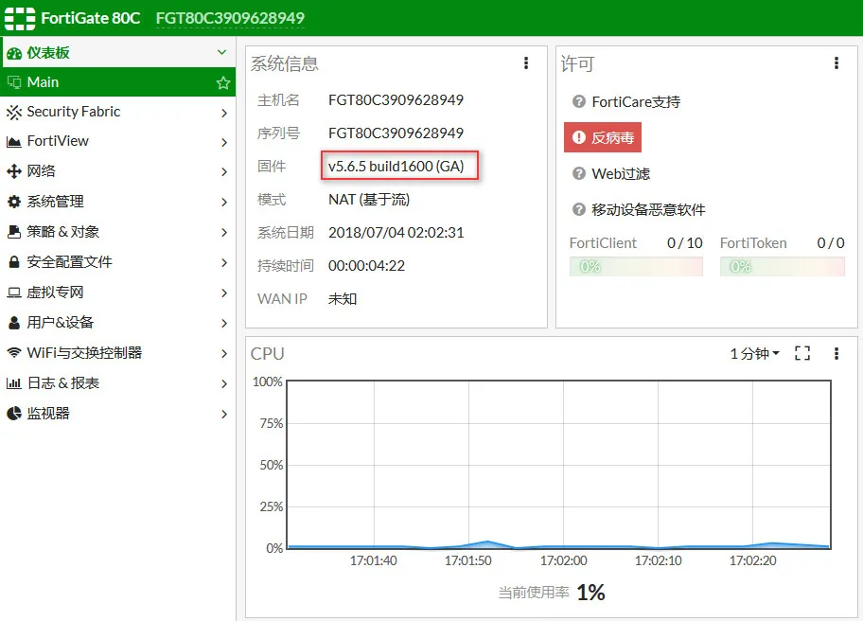
Task: Click the Security Fabric icon
Action: [x=14, y=113]
